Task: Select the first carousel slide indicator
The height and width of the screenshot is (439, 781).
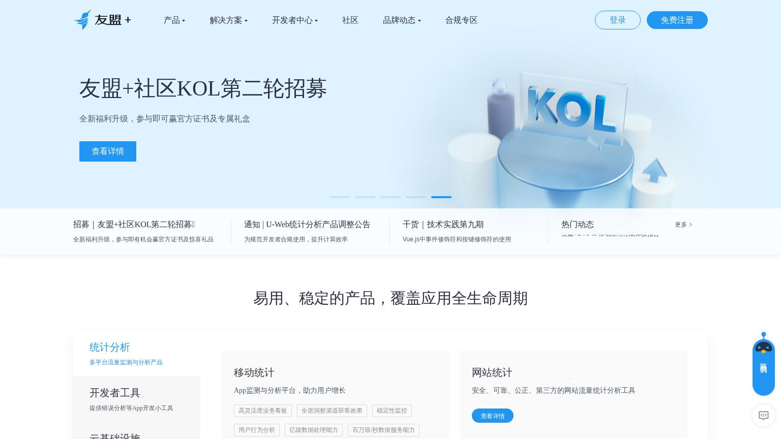Action: (x=340, y=197)
